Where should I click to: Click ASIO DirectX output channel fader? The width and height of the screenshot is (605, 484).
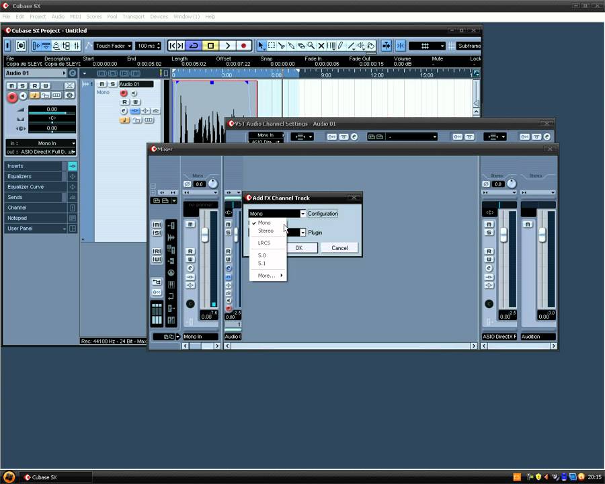[503, 235]
